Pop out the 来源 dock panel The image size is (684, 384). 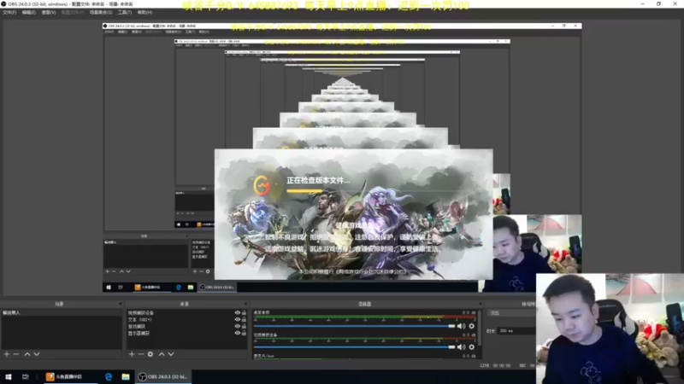[x=245, y=304]
